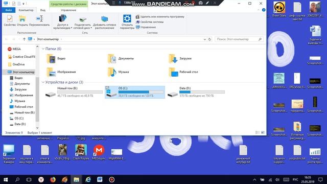Viewport: 327px width, 184px height.
Task: Open Clash Royale desktop shortcut
Action: click(81, 152)
